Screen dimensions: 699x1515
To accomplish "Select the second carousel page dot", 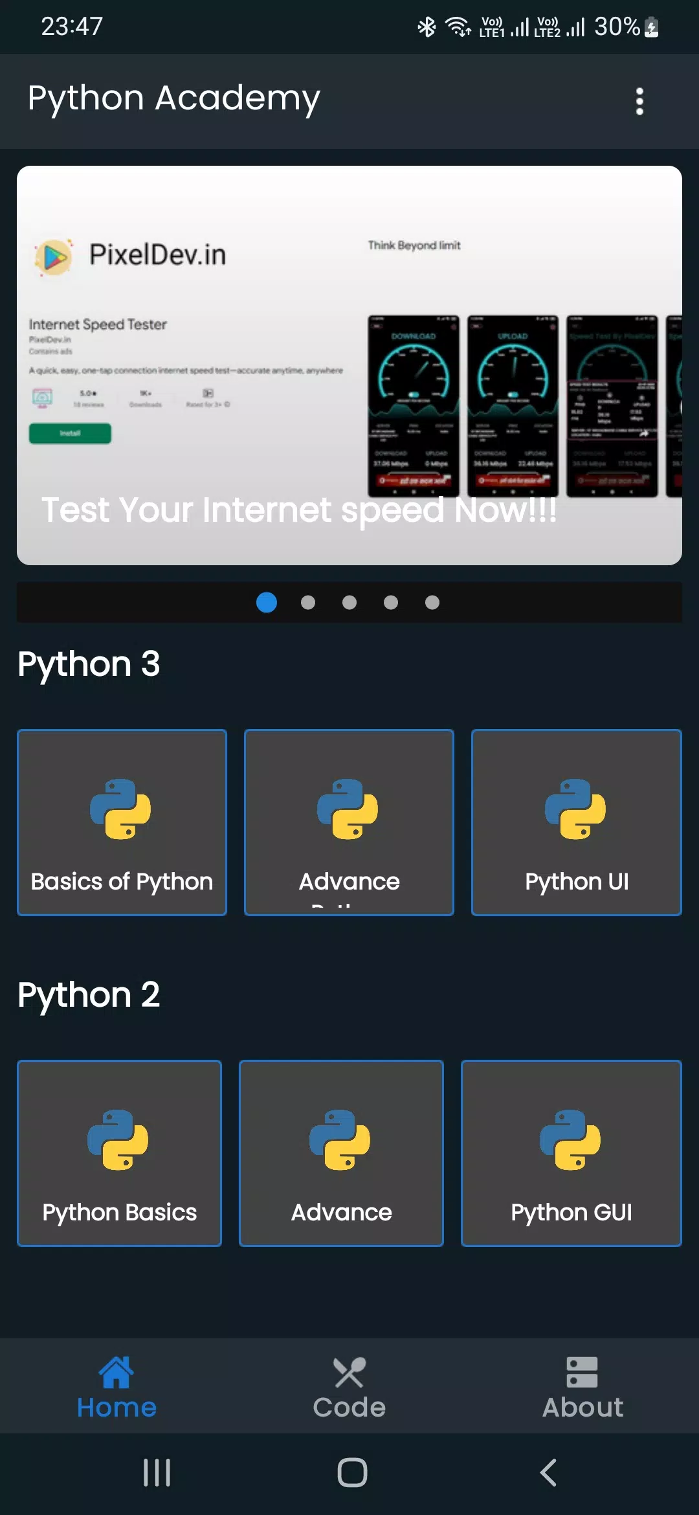I will [x=308, y=602].
